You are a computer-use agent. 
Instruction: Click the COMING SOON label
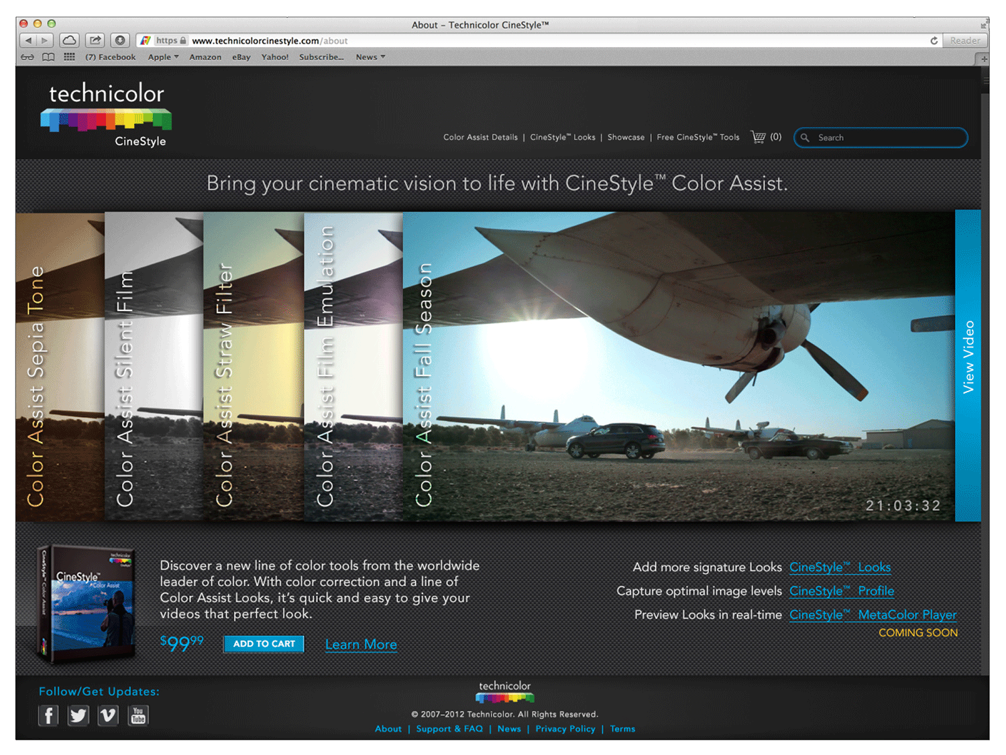918,633
